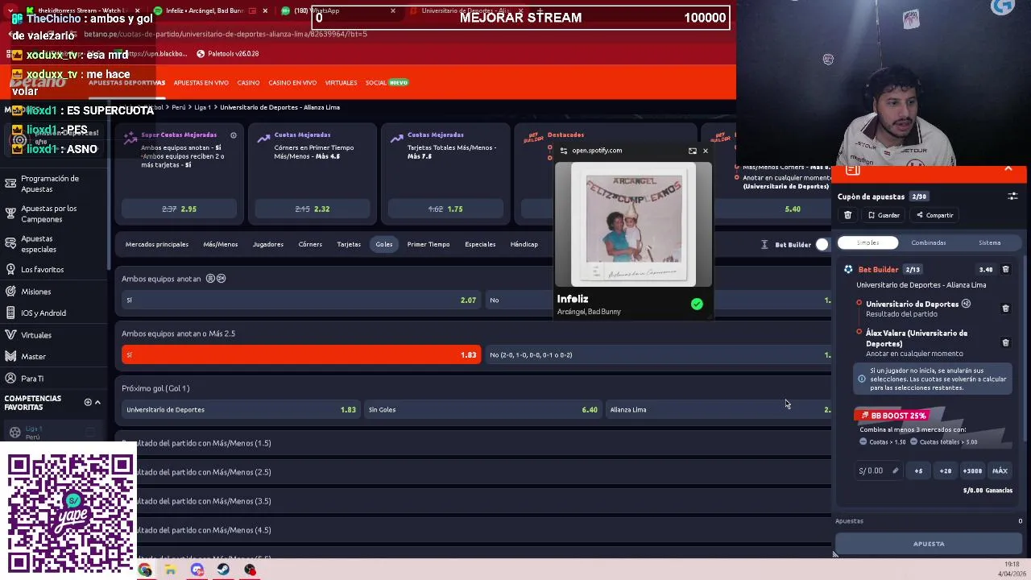Close the Spotify mini player popup

(706, 151)
